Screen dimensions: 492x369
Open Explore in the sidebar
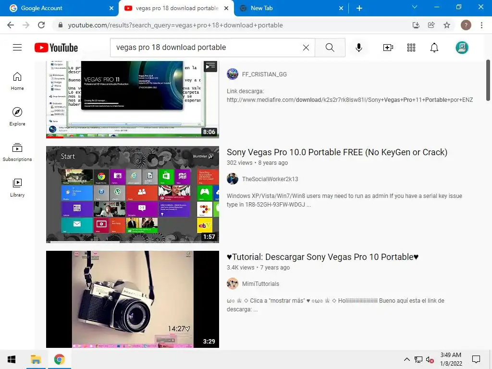click(17, 117)
